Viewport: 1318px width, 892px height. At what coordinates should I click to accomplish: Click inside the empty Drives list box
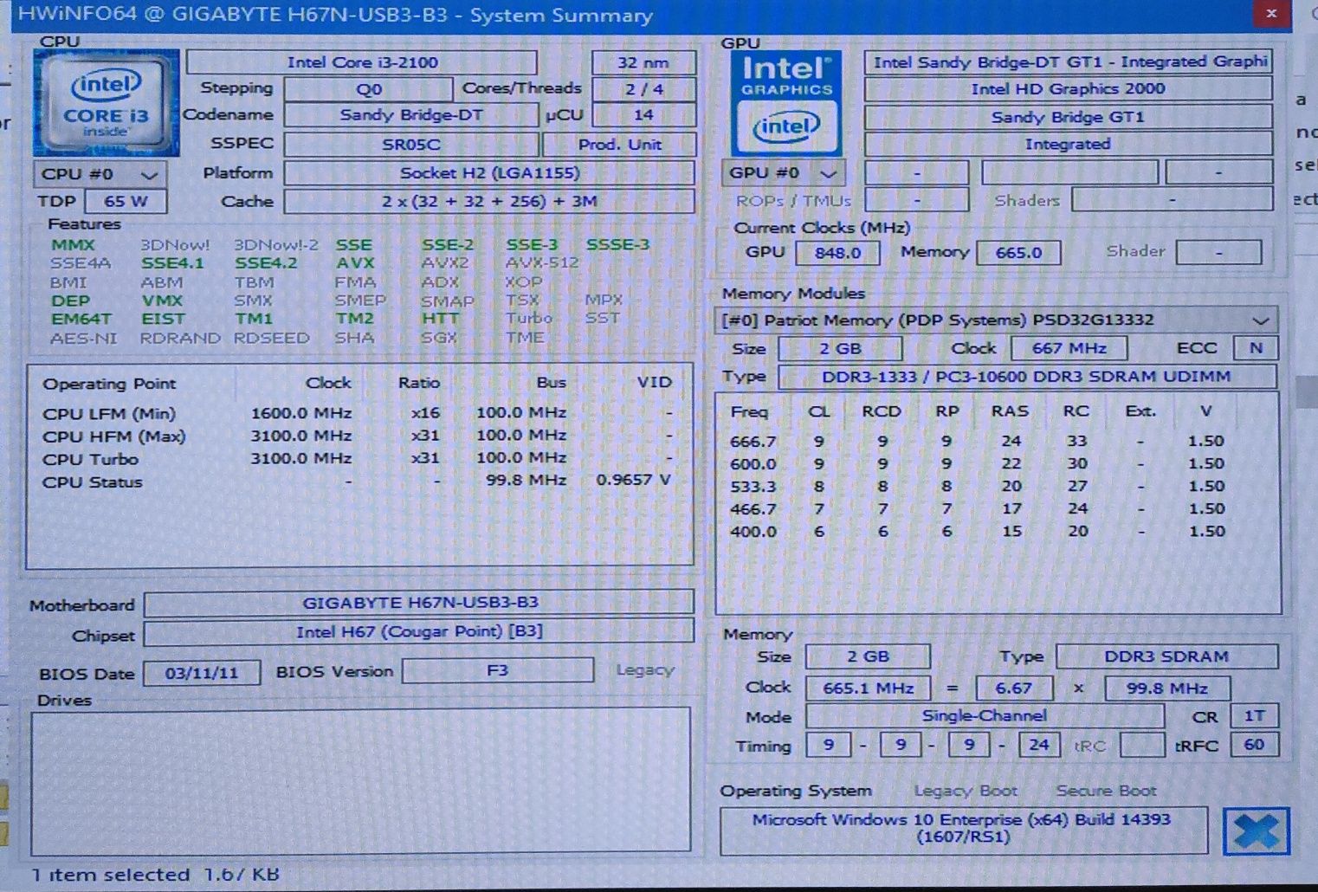pyautogui.click(x=360, y=780)
